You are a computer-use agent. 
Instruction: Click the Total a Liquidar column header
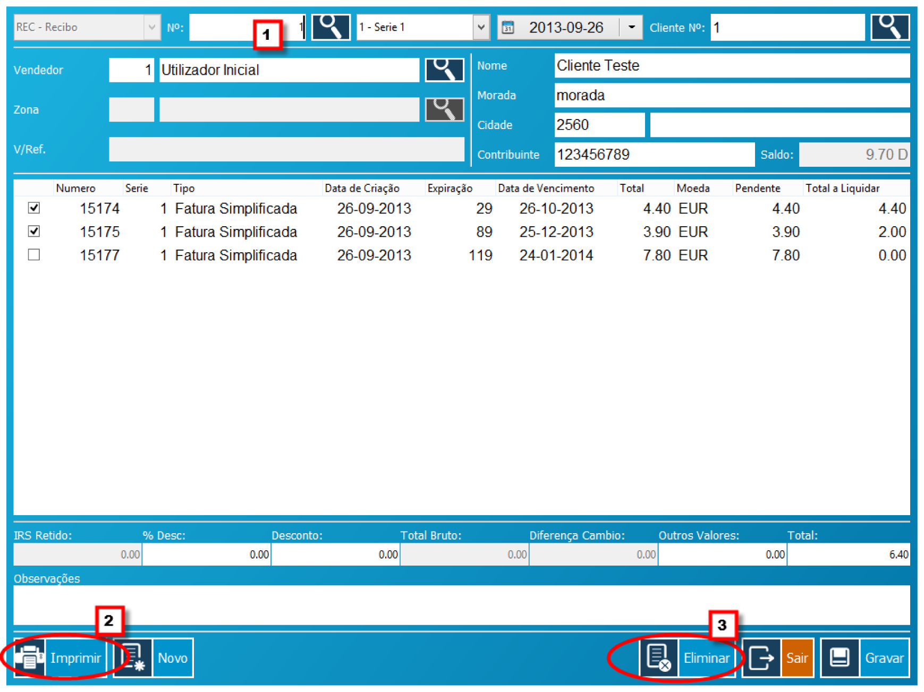pos(842,189)
